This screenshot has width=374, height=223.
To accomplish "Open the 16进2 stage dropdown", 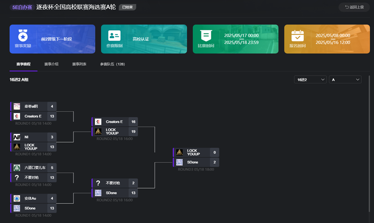I will click(310, 80).
